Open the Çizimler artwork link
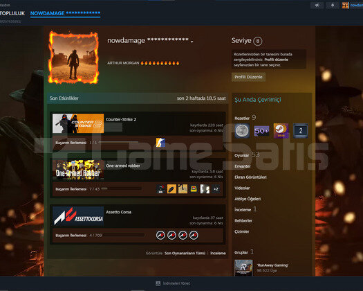 click(x=242, y=231)
